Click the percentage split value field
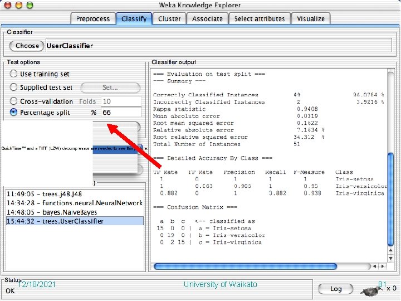401x301 pixels. click(121, 113)
